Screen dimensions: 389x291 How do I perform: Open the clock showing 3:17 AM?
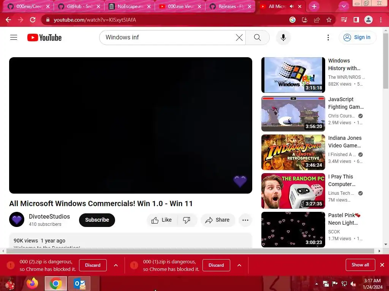click(372, 284)
